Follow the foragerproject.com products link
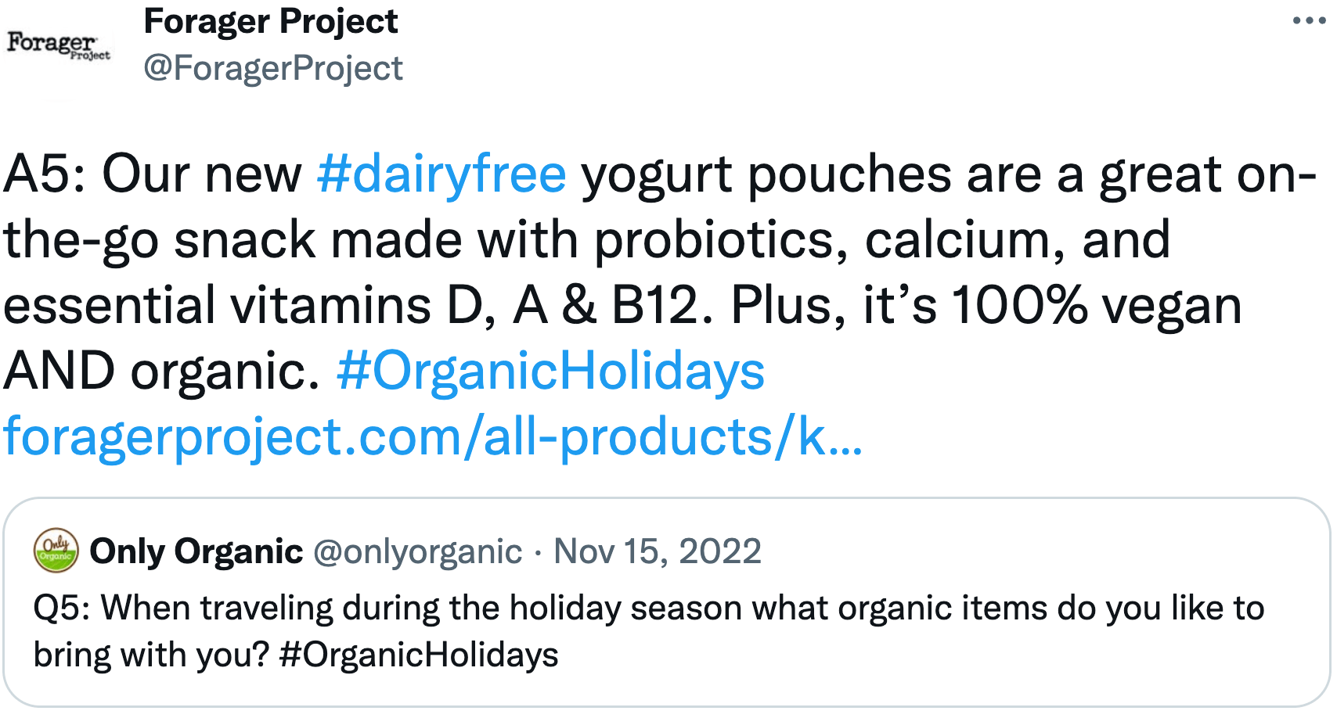The image size is (1337, 718). pyautogui.click(x=431, y=436)
